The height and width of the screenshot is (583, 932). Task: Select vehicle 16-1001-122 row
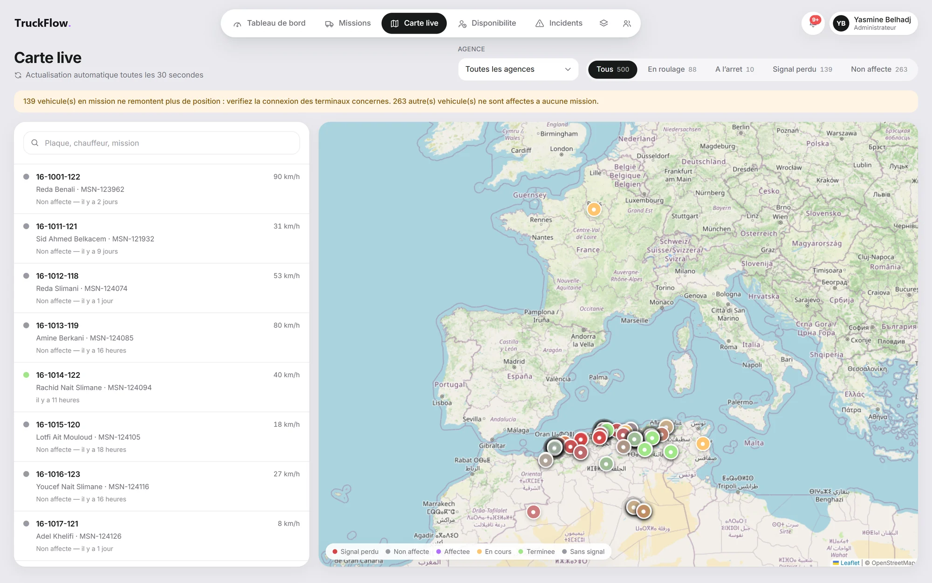pyautogui.click(x=162, y=189)
